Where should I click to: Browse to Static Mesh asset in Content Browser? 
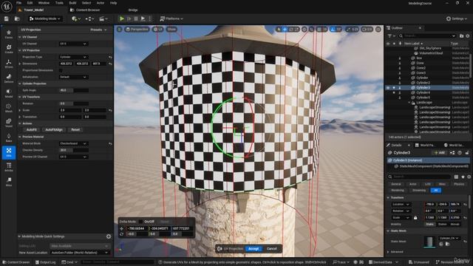(447, 244)
